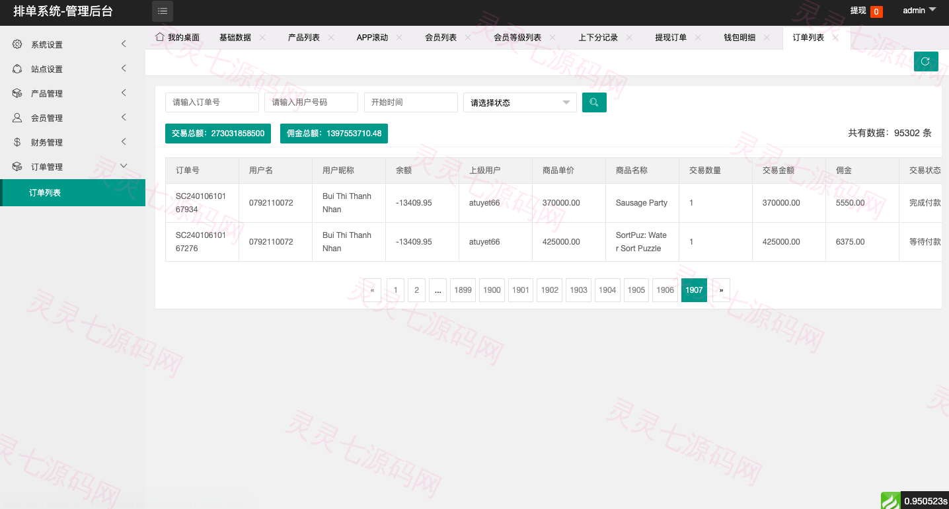Go to previous page with « button
Viewport: 949px width, 509px height.
click(x=372, y=290)
